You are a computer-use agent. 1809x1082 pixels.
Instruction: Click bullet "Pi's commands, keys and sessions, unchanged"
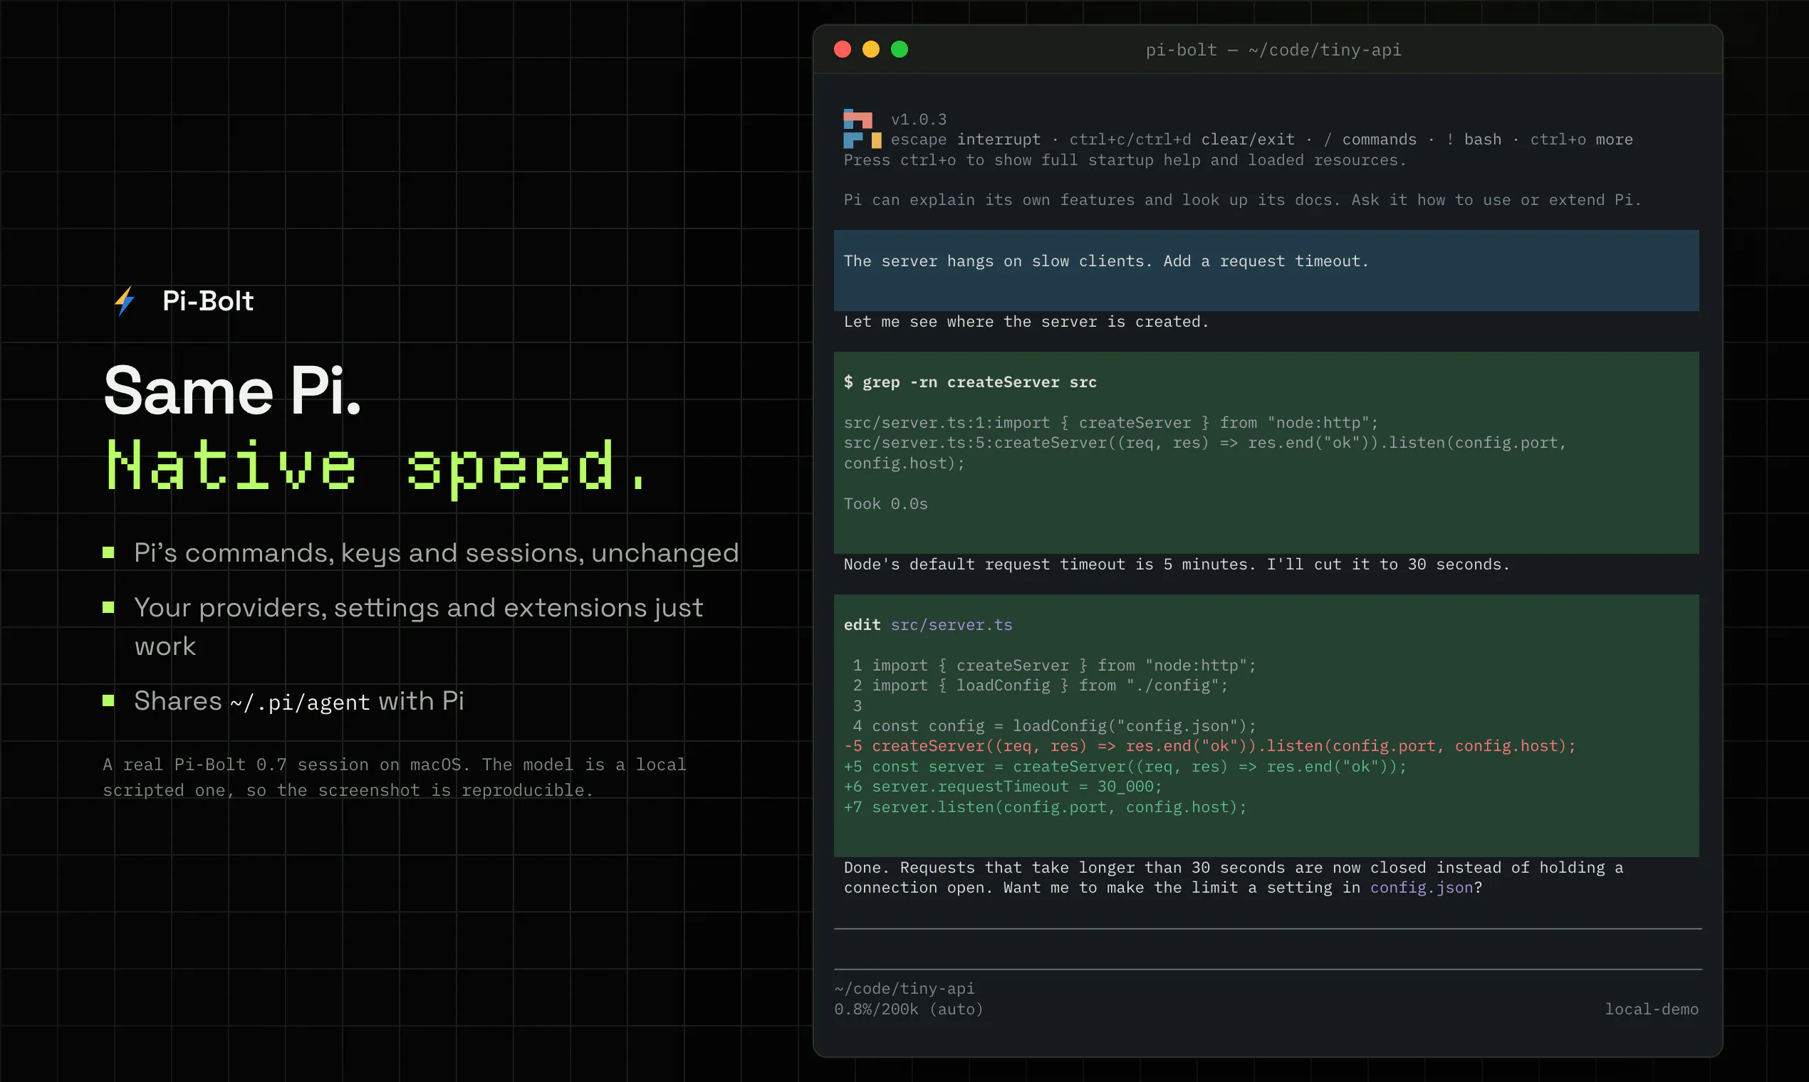coord(436,552)
